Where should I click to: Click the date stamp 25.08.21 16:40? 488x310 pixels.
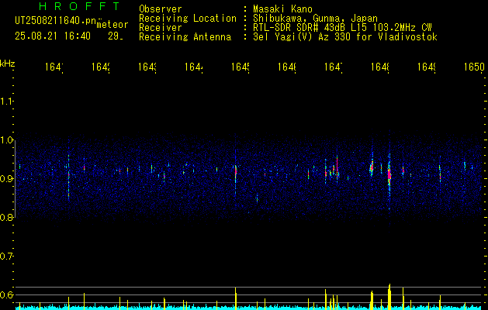coord(53,36)
